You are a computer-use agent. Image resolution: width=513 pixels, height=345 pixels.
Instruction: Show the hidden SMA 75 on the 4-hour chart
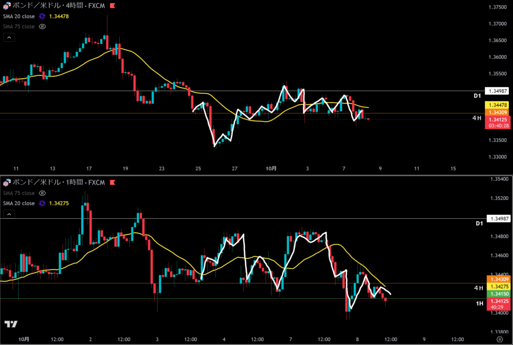(x=42, y=26)
